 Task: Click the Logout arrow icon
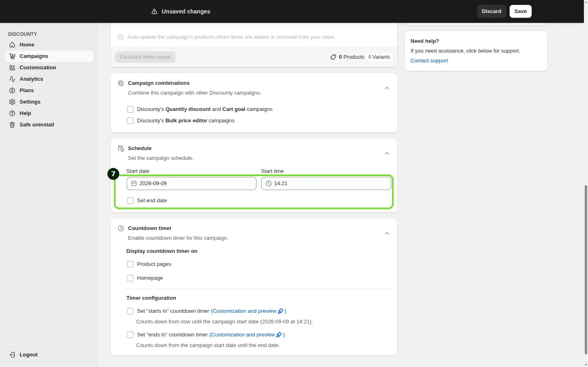[12, 355]
